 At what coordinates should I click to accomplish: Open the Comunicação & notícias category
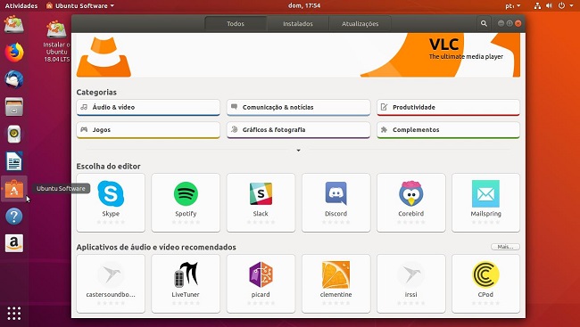[x=299, y=108]
